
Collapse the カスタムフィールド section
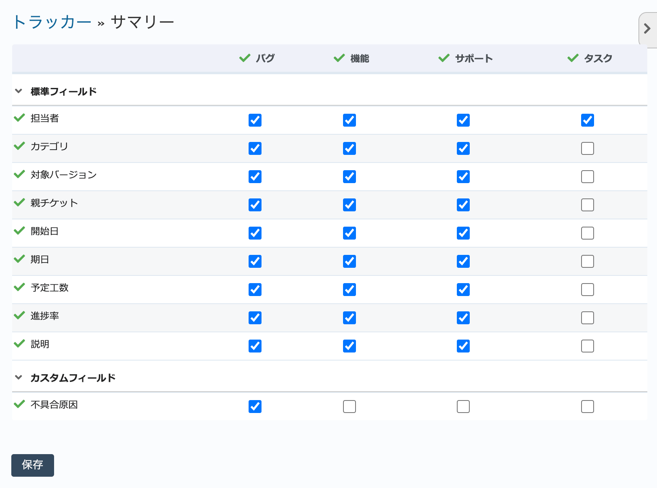[x=18, y=377]
